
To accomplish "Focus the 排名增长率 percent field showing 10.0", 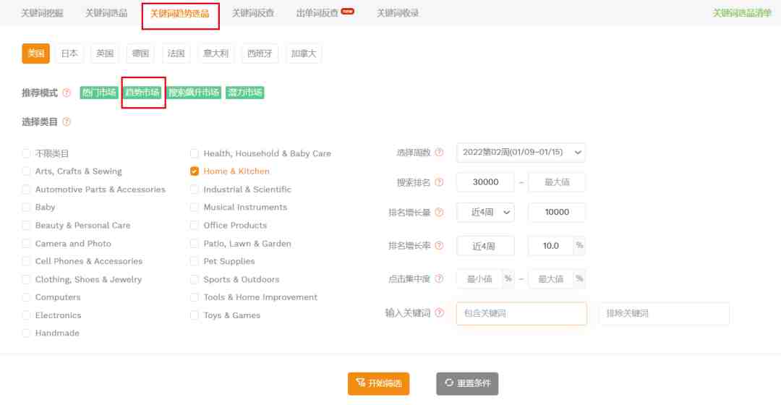I will (550, 246).
